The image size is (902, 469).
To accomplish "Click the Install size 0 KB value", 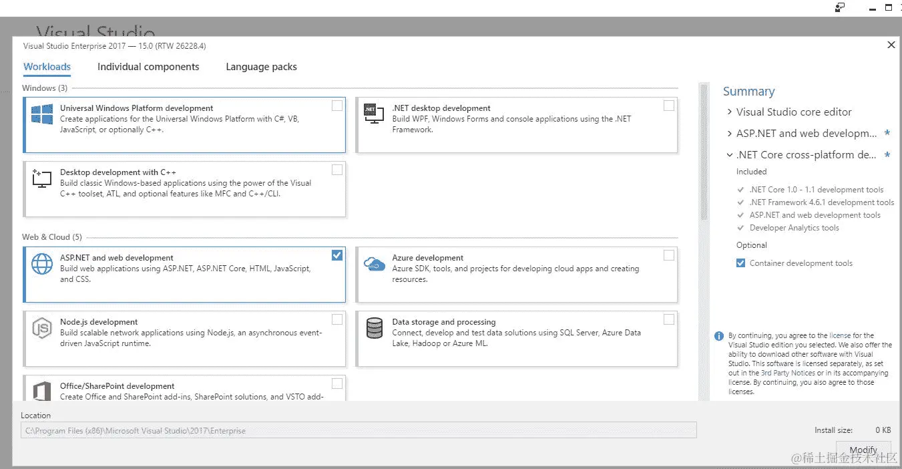I will point(883,430).
